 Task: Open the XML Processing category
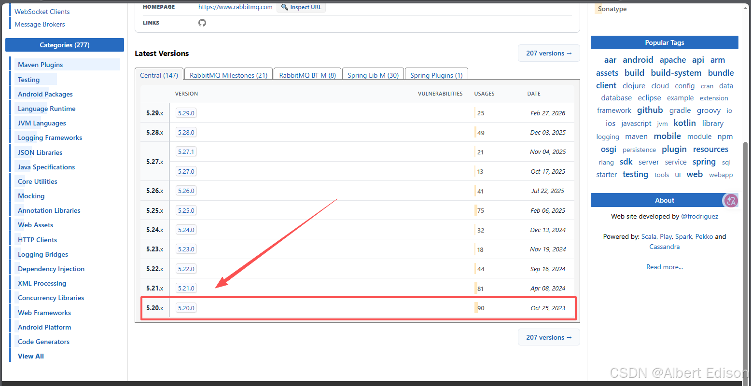(42, 283)
